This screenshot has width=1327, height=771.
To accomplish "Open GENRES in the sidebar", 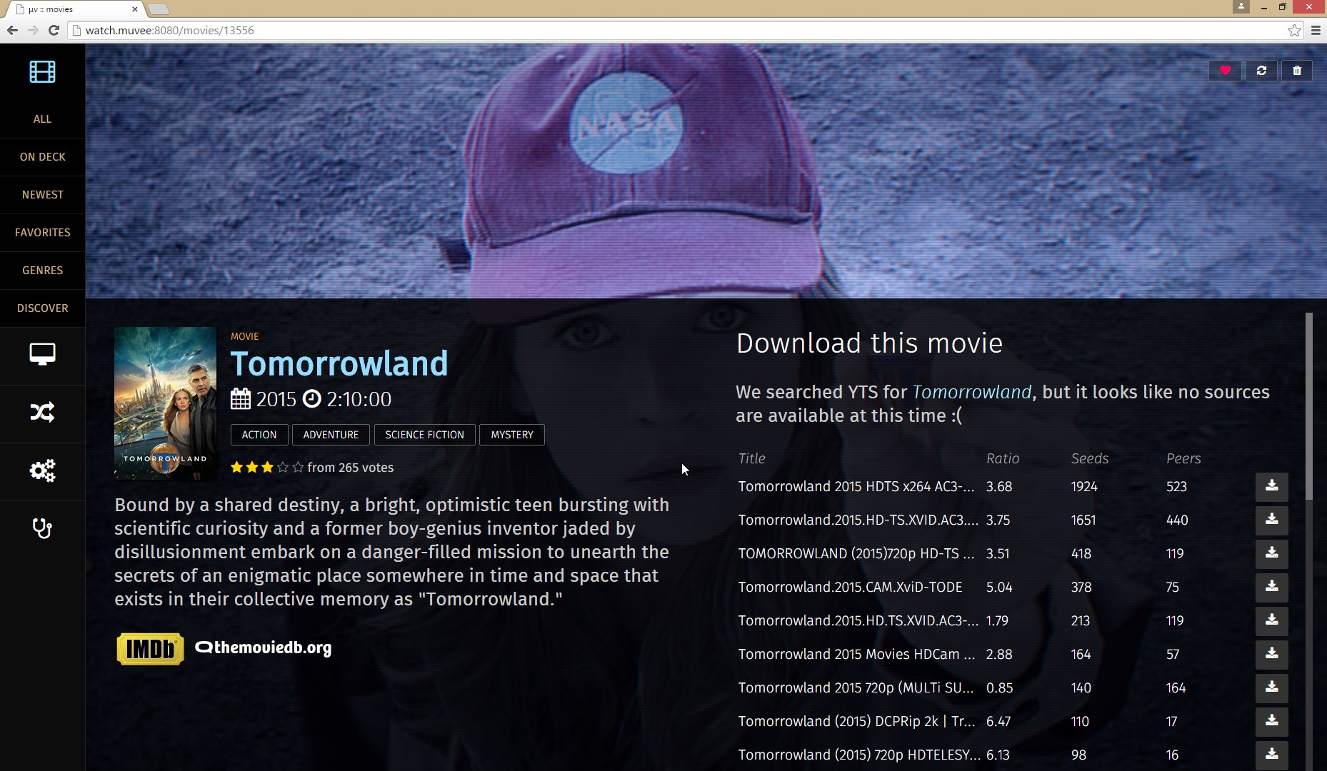I will click(x=42, y=271).
